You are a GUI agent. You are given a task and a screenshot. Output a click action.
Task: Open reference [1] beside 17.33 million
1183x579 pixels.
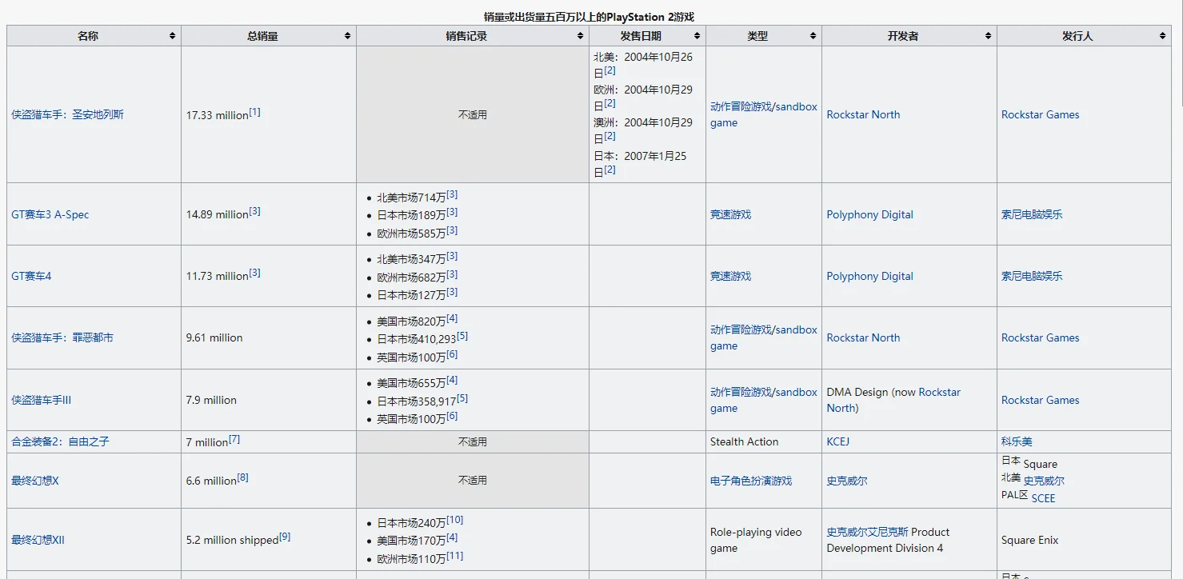[x=254, y=112]
